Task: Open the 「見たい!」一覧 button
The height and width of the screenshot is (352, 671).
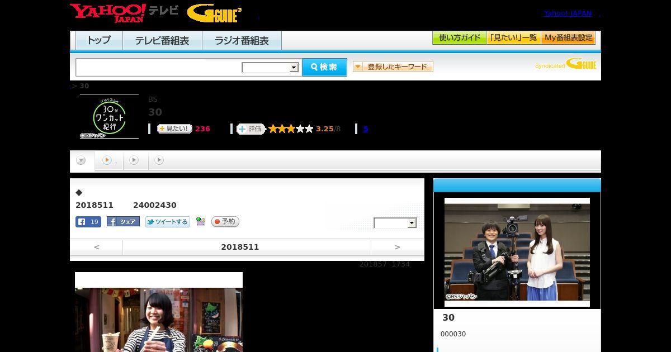Action: [513, 38]
